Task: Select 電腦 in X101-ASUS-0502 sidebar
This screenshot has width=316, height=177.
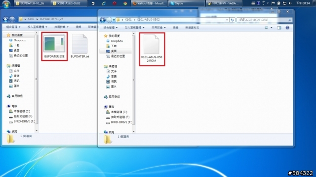Action: pyautogui.click(x=111, y=107)
